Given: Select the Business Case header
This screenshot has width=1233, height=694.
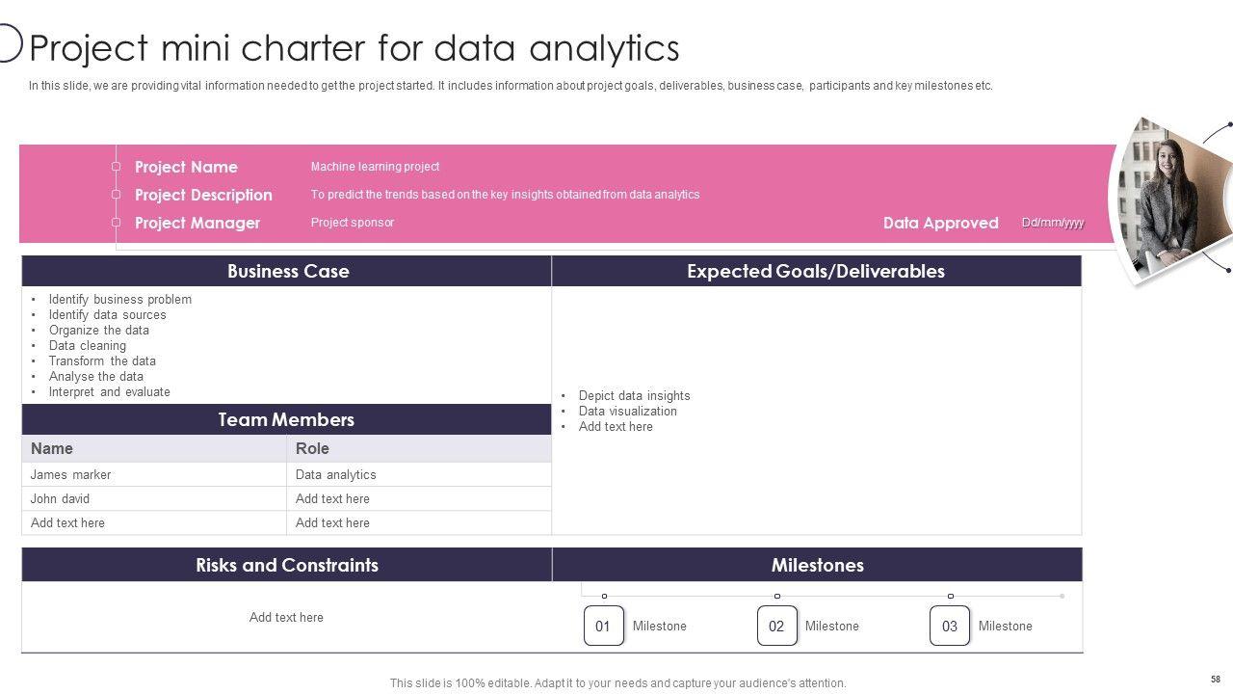Looking at the screenshot, I should coord(287,271).
